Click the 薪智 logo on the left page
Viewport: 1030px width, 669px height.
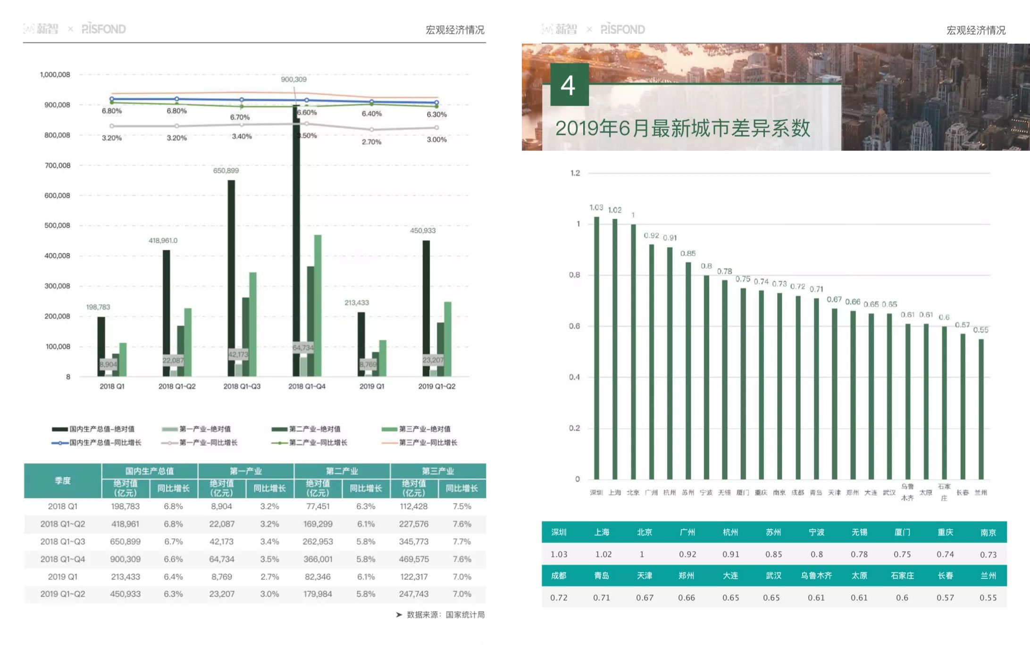[x=41, y=29]
